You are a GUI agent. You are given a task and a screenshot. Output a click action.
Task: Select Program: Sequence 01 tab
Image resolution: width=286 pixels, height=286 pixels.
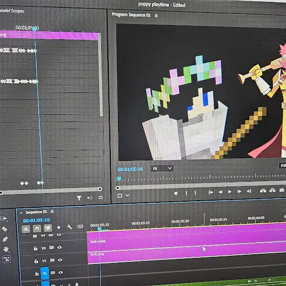pyautogui.click(x=131, y=15)
